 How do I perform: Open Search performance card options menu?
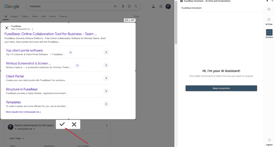click(x=107, y=126)
